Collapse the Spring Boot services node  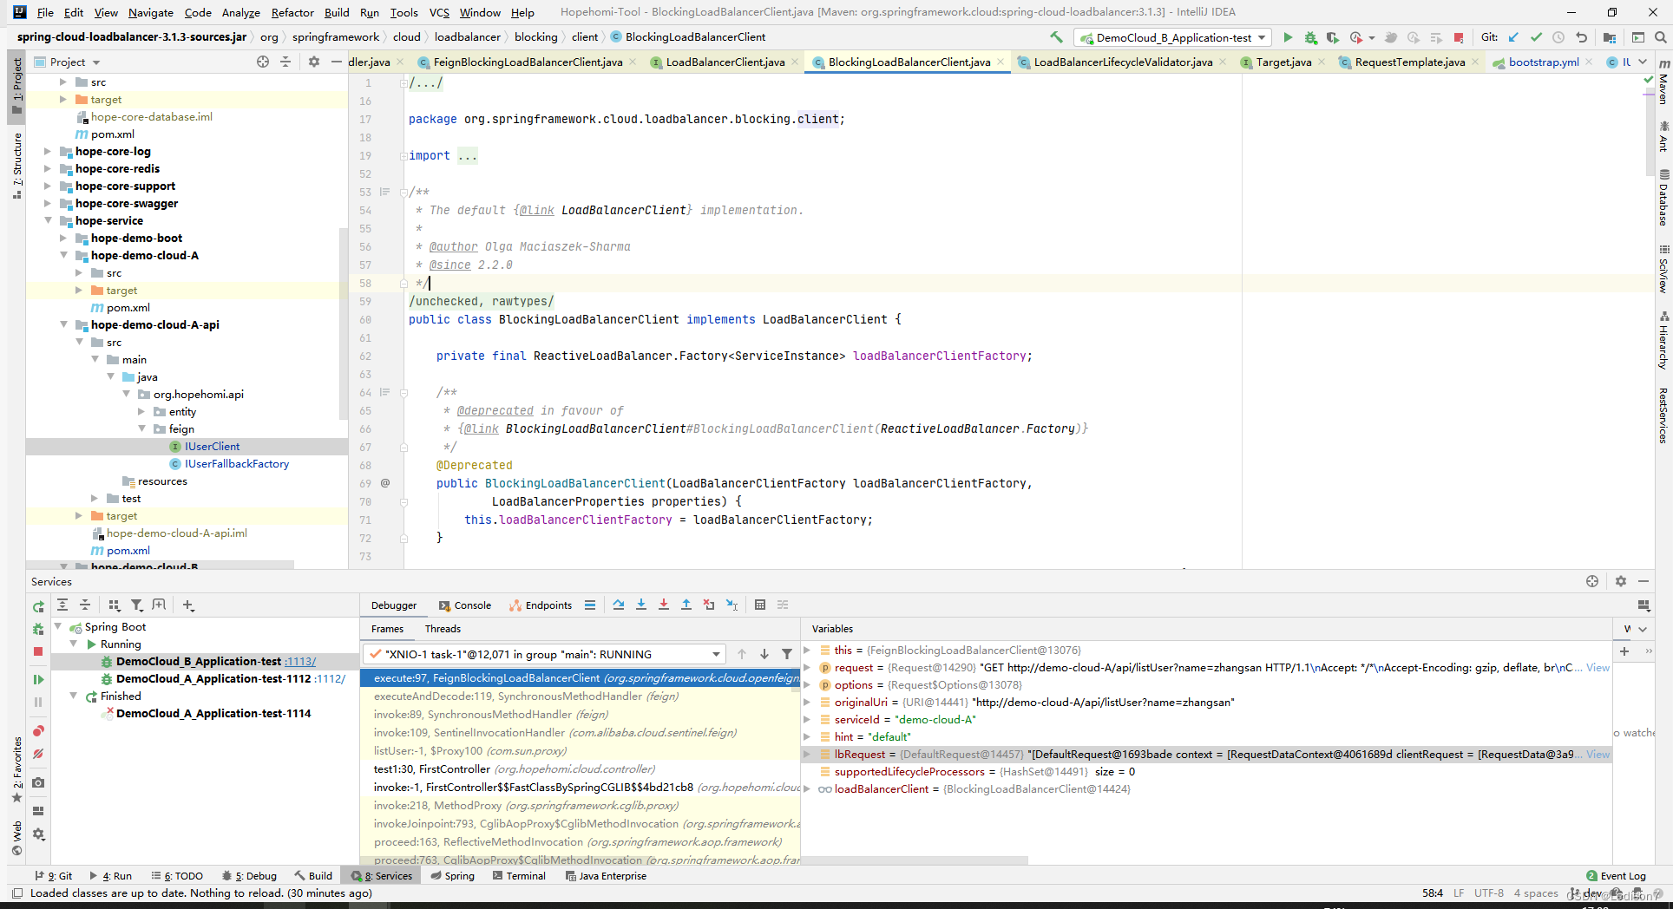click(58, 626)
